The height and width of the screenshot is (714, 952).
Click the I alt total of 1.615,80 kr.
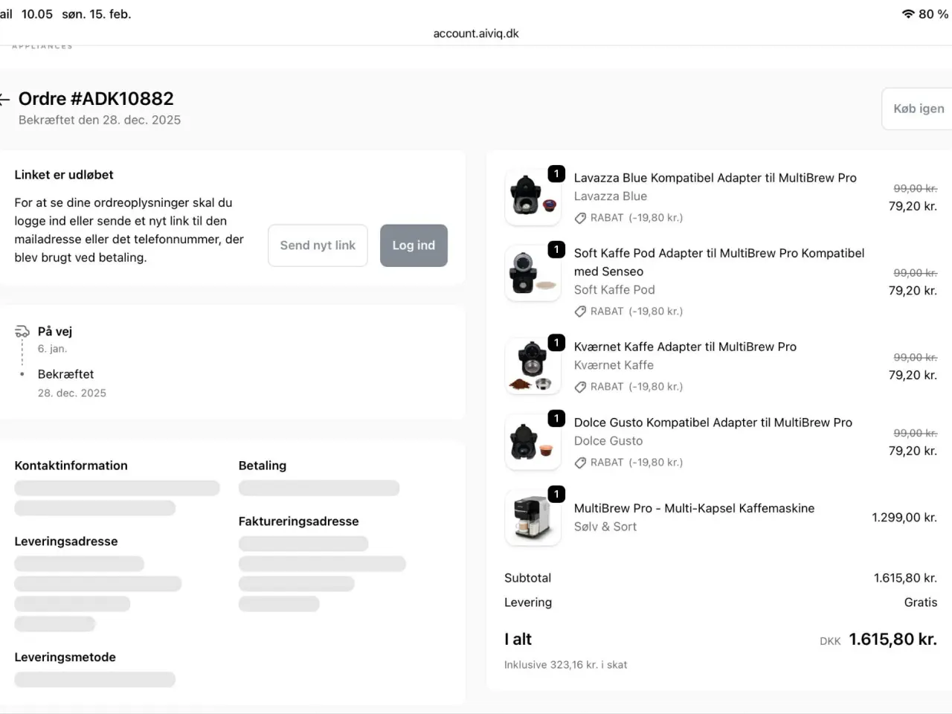[x=892, y=640]
